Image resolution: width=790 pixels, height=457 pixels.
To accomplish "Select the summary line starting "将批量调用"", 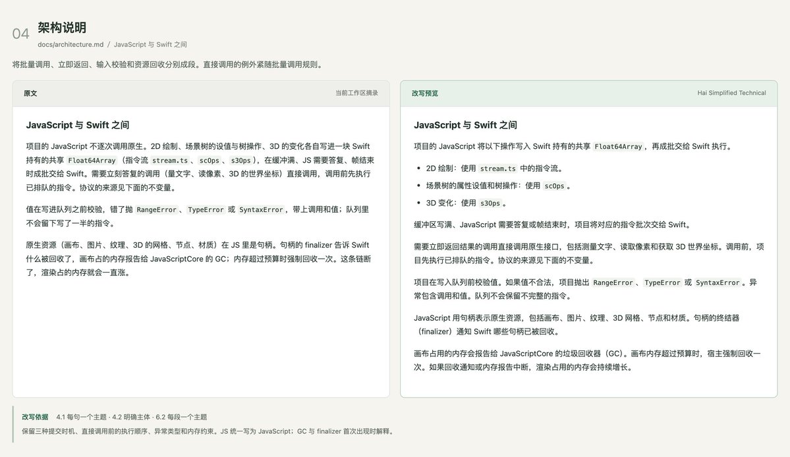I will 169,65.
